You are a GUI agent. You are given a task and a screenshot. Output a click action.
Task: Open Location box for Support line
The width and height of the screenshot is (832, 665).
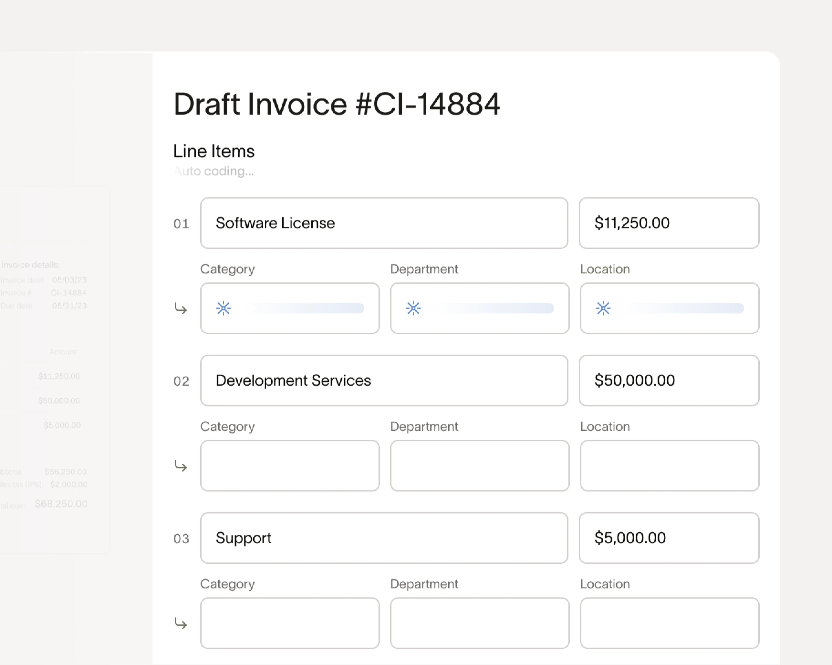[670, 623]
